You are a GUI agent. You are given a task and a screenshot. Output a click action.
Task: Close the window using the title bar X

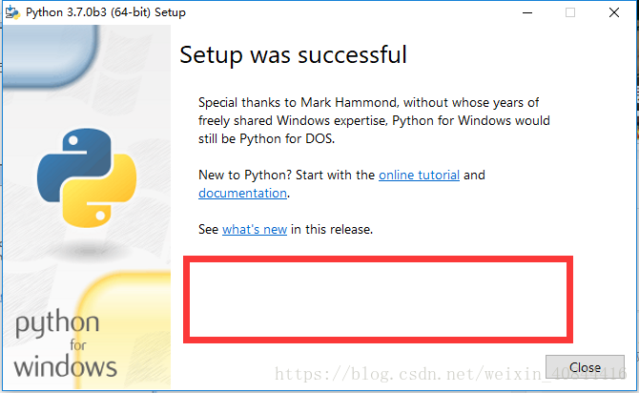(x=615, y=12)
